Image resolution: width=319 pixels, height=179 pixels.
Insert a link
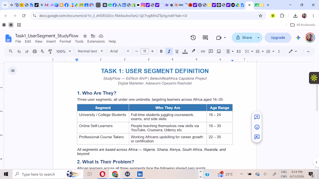click(203, 51)
